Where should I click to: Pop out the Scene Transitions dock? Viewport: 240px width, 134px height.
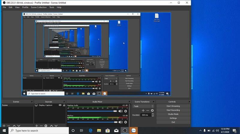[153, 101]
